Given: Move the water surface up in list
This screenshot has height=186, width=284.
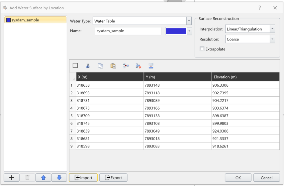Looking at the screenshot, I should pos(43,178).
